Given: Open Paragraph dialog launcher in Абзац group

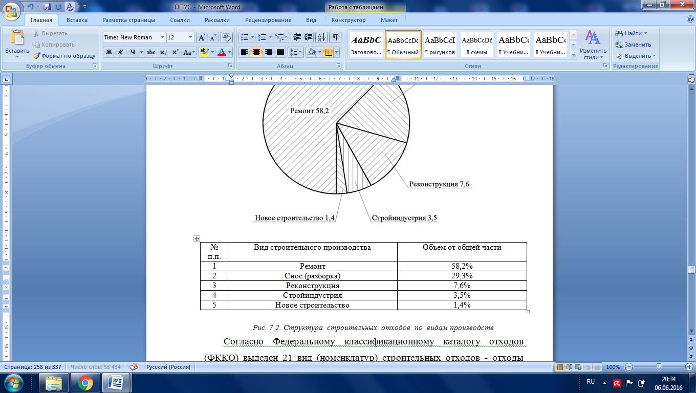Looking at the screenshot, I should (339, 66).
